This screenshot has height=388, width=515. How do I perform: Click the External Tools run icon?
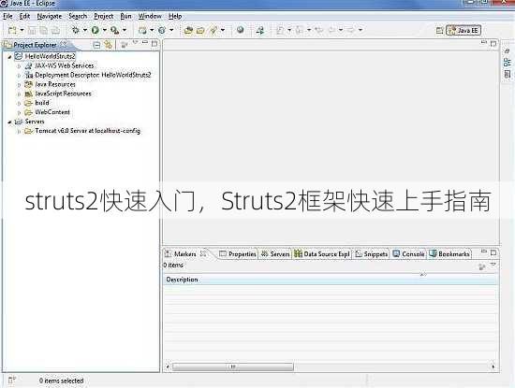pos(114,30)
